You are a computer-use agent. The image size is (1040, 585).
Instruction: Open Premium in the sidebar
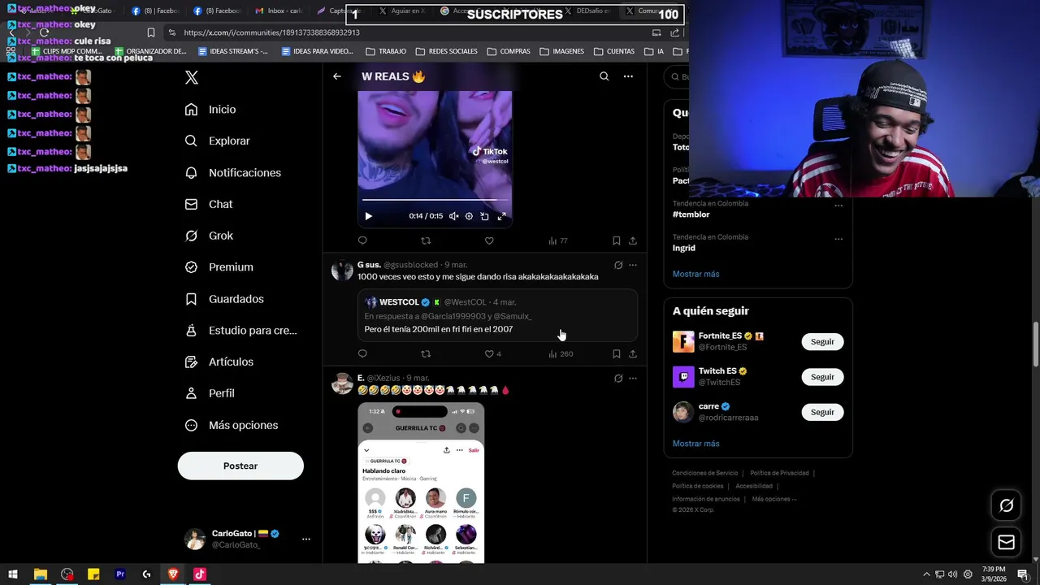pyautogui.click(x=219, y=267)
